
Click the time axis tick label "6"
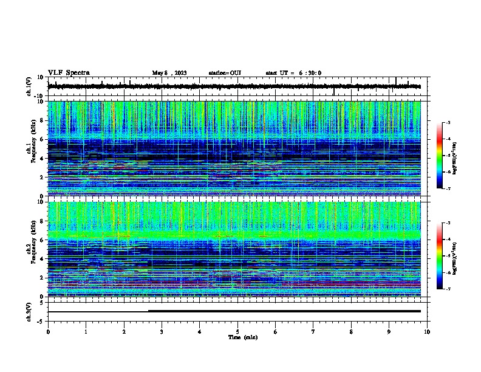pyautogui.click(x=276, y=332)
